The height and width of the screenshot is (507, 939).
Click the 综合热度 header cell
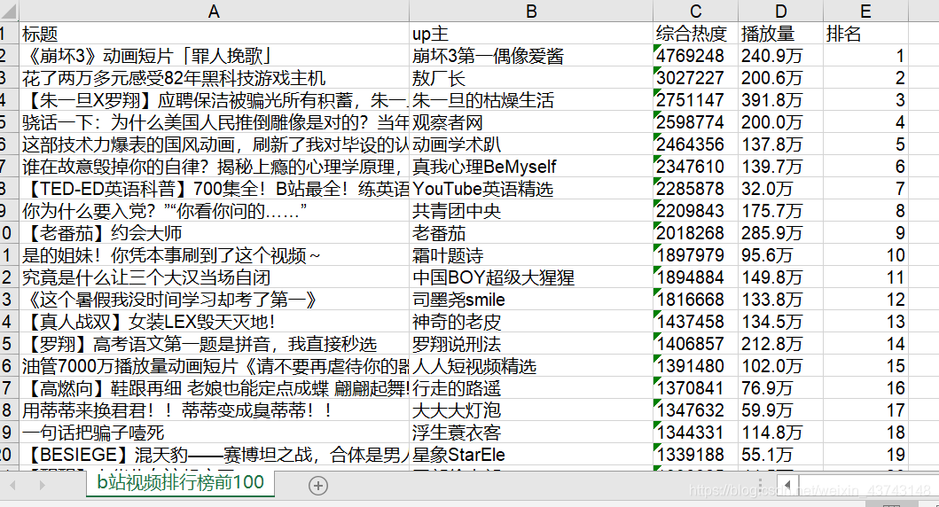695,34
